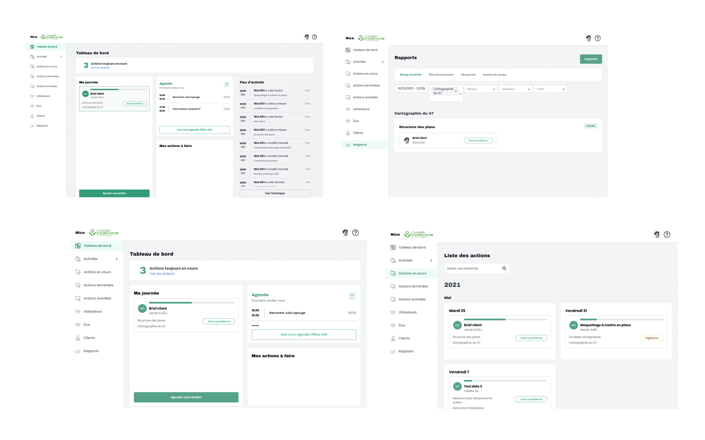The image size is (705, 440).
Task: Click Ajouter une action in top-left dashboard
Action: pos(114,193)
